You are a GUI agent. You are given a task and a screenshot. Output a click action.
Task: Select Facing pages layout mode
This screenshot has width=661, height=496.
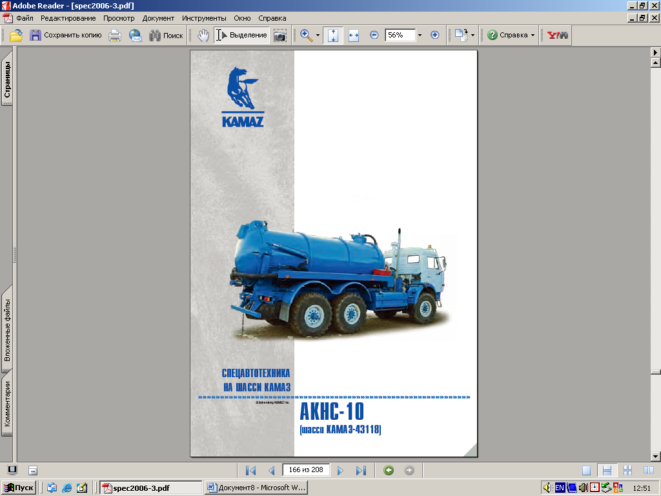(649, 470)
